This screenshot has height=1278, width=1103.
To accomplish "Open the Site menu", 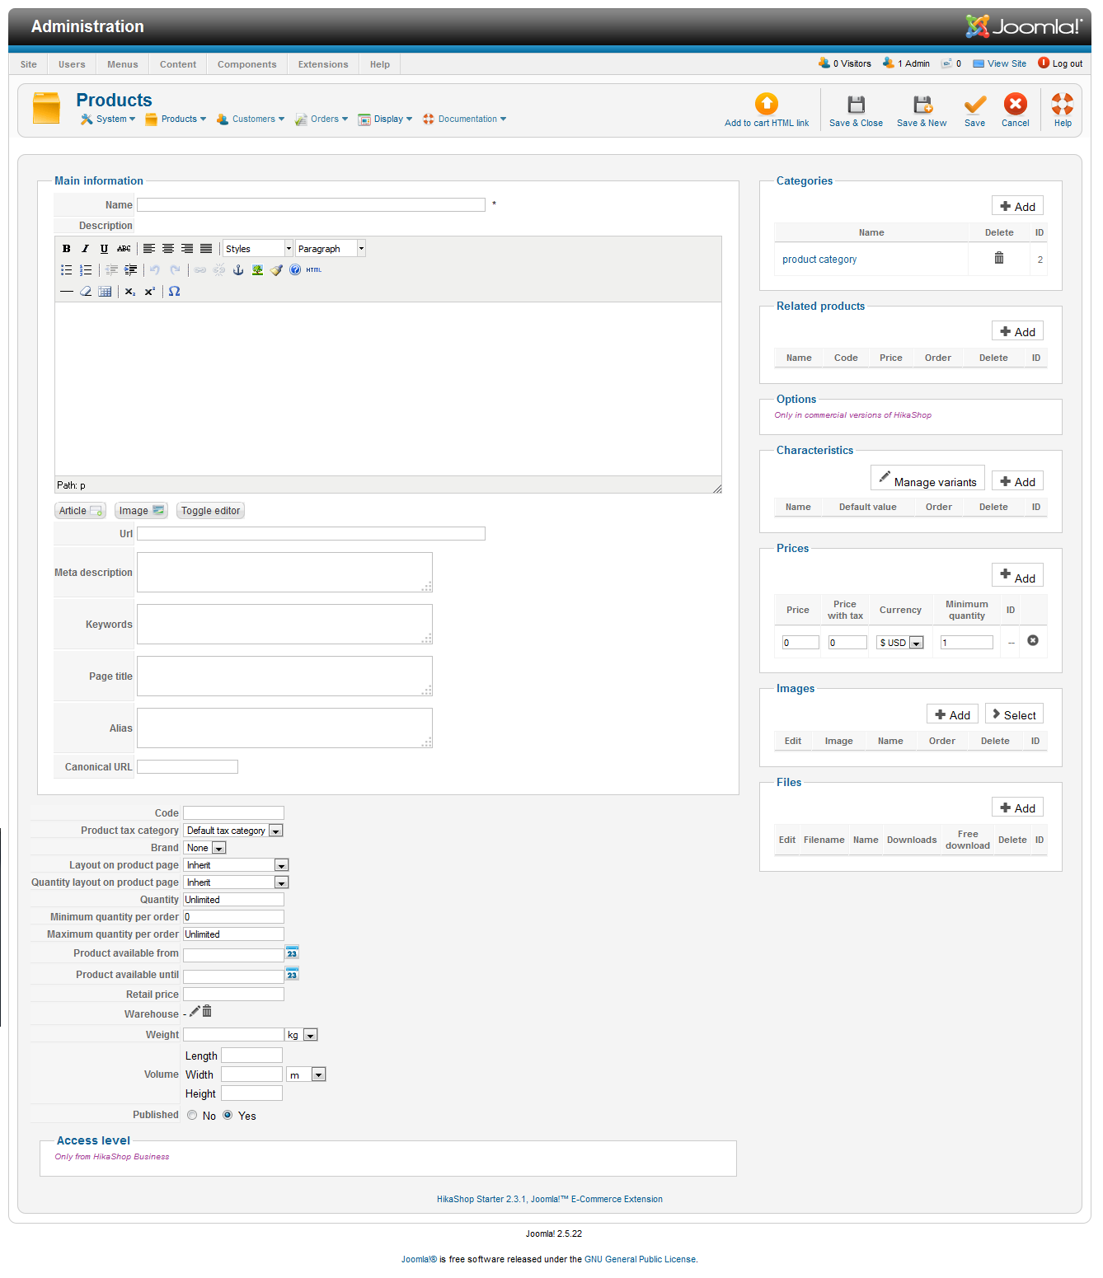I will [29, 64].
